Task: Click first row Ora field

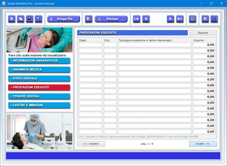Action: click(x=110, y=45)
